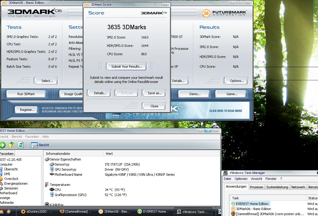Click the Firefox Sammelthread taskbar button
The image size is (318, 216).
[x=76, y=212]
